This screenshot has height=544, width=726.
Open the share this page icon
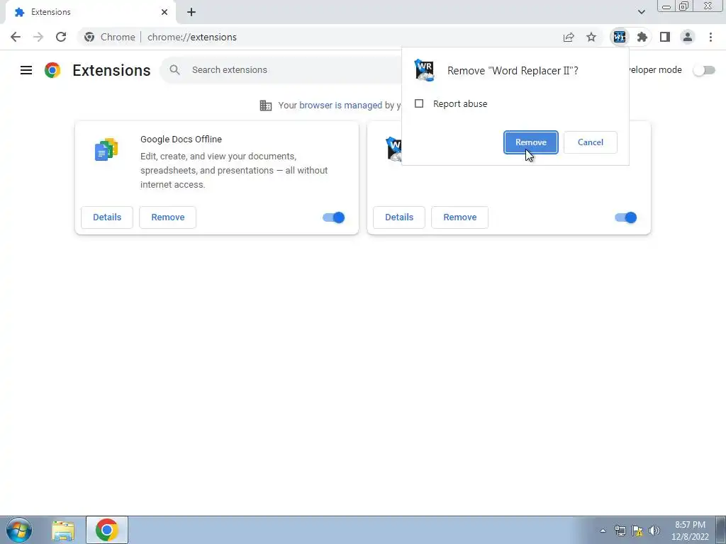pyautogui.click(x=569, y=37)
